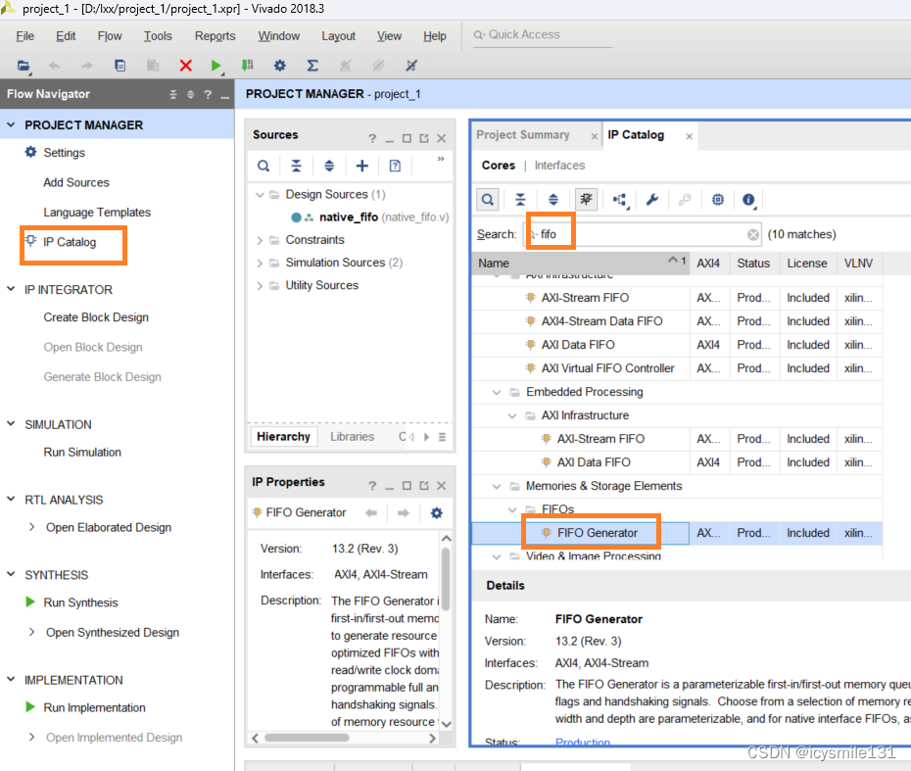Open the Flow menu
This screenshot has width=911, height=771.
tap(110, 36)
